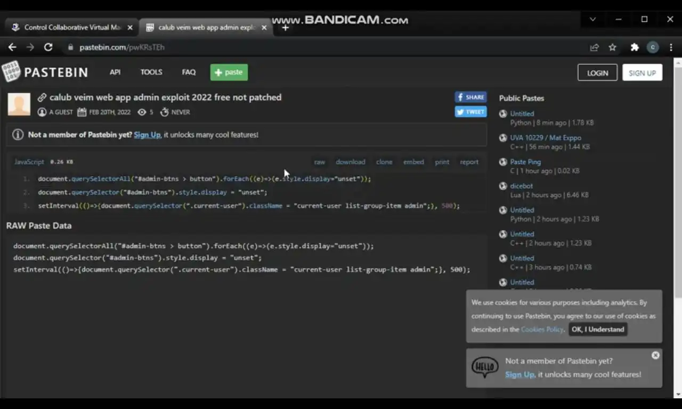Switch to Control Collaborative Virtual Machine tab

point(71,28)
